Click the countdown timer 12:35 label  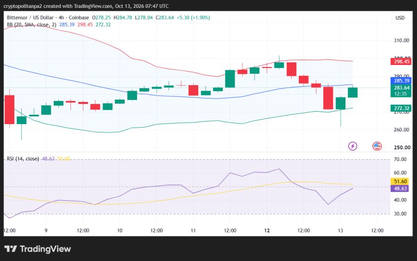pos(401,94)
